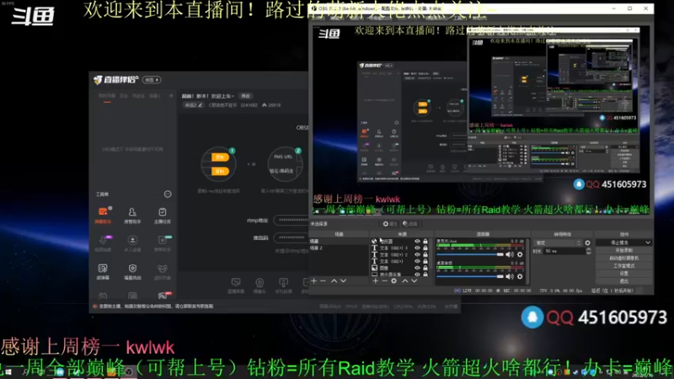Hide the 图像 image source with its eye
674x379 pixels.
(x=417, y=268)
